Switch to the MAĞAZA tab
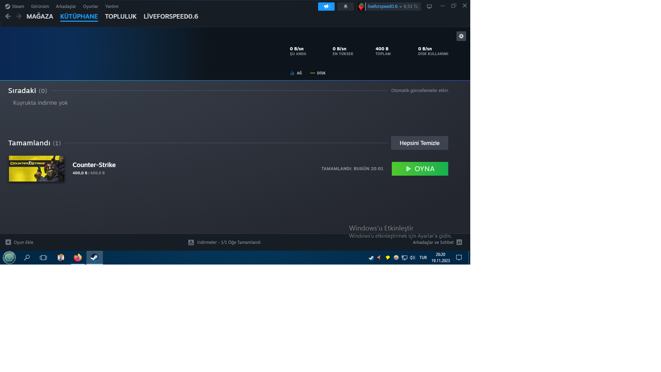The image size is (661, 372). tap(40, 16)
